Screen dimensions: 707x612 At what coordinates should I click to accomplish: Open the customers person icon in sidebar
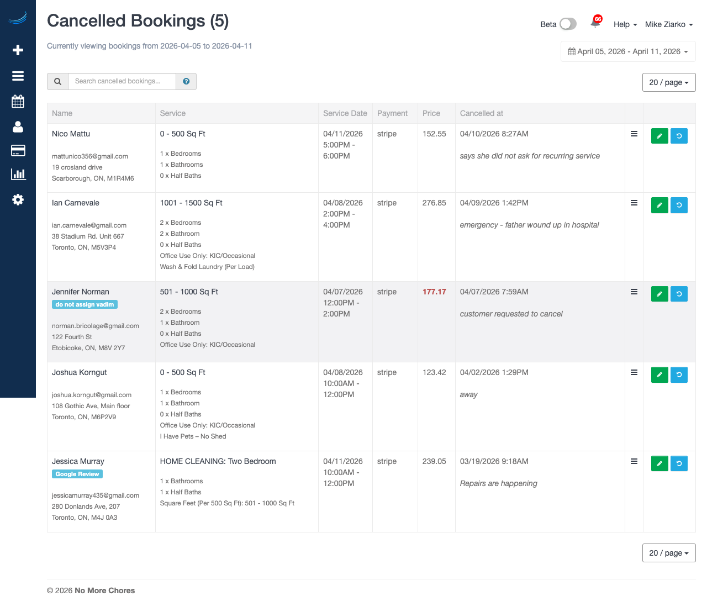(18, 127)
